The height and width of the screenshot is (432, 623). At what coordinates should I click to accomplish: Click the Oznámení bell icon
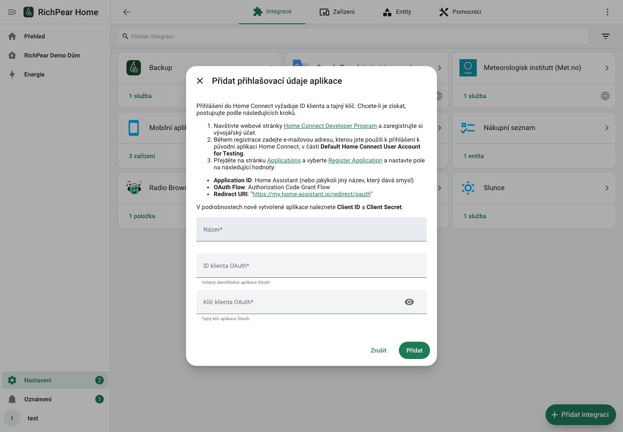(12, 399)
